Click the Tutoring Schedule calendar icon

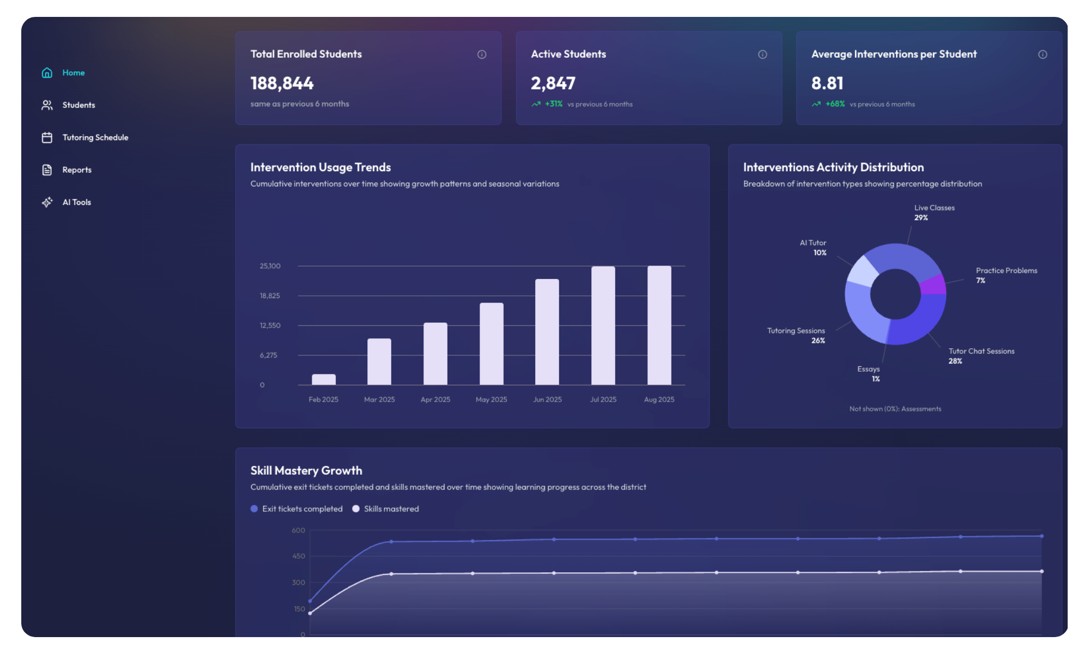pos(47,137)
